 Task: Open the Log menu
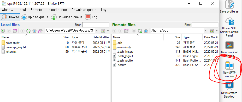click(104, 10)
